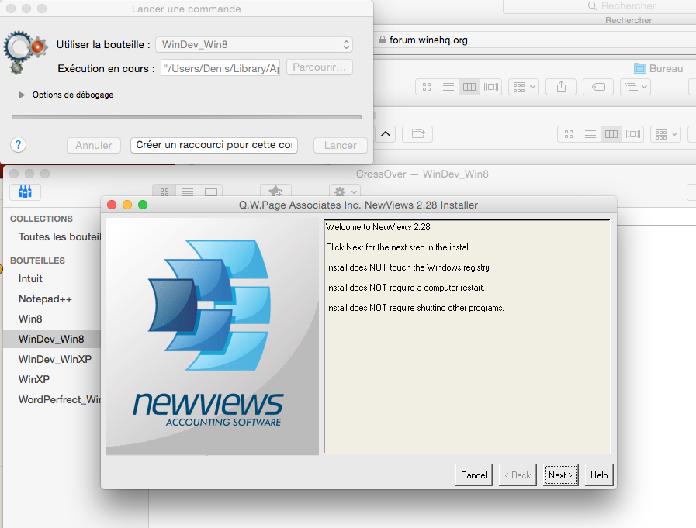
Task: Click the installer welcome text area
Action: pyautogui.click(x=467, y=336)
